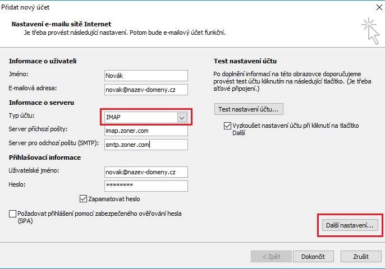Image resolution: width=385 pixels, height=269 pixels.
Task: Click the E-mailová adresa input field
Action: tap(146, 90)
